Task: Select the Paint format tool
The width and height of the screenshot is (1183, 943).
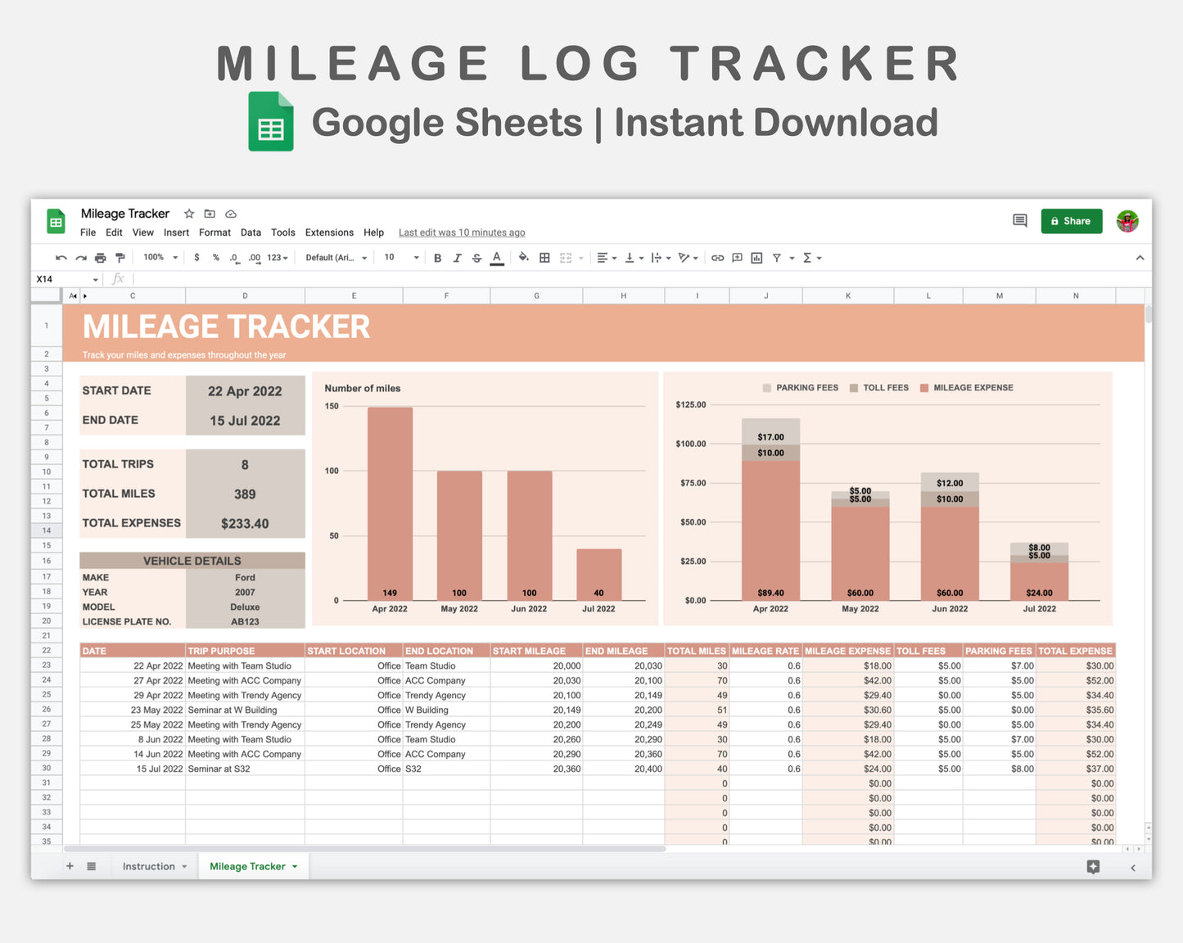Action: [120, 257]
